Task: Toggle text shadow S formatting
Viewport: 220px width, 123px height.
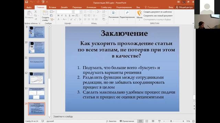Action: 69,16
